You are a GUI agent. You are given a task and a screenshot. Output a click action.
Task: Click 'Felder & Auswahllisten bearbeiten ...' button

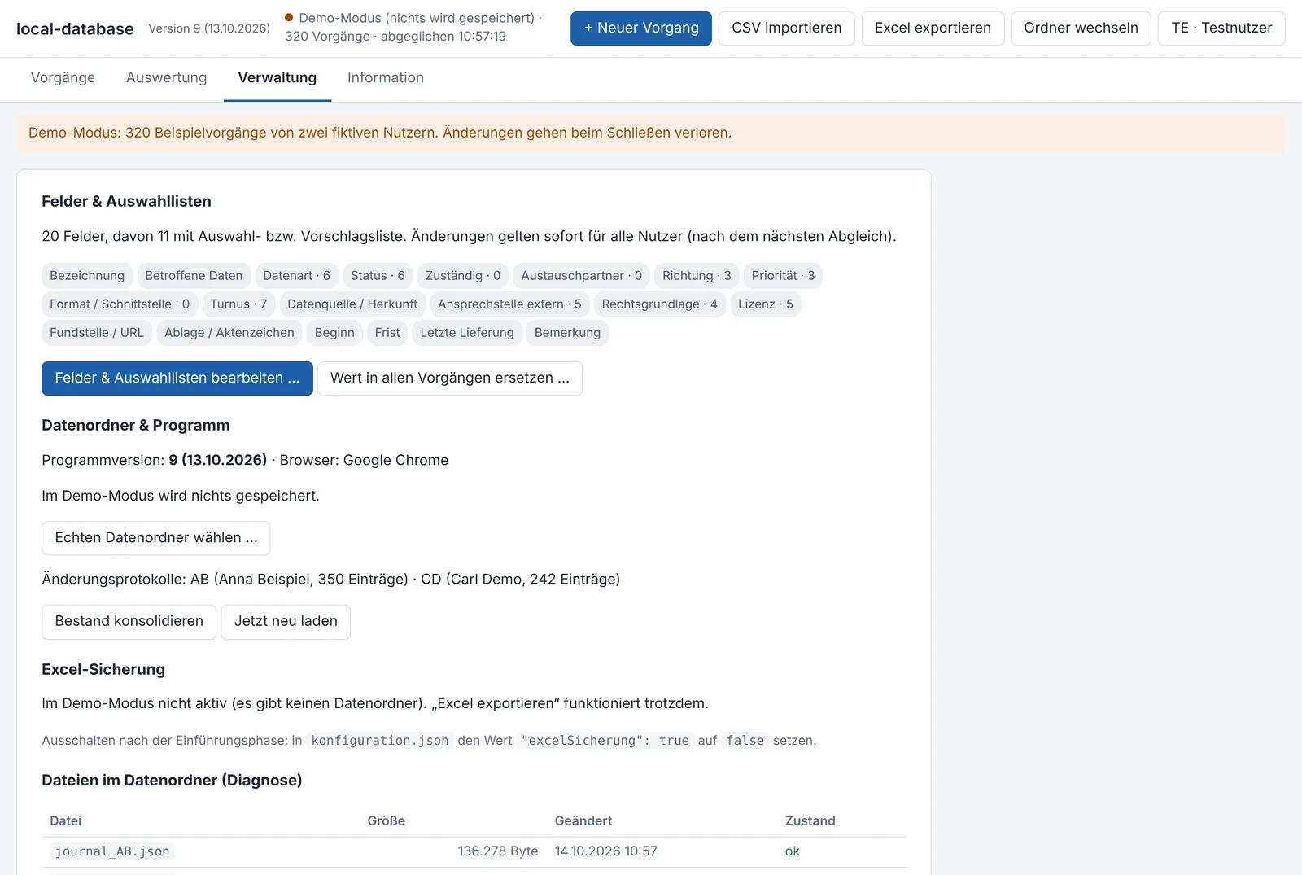pos(177,378)
